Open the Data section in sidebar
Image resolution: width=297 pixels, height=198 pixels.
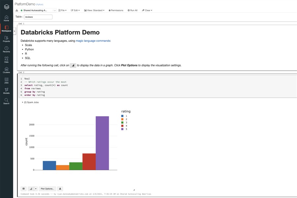coord(7,60)
